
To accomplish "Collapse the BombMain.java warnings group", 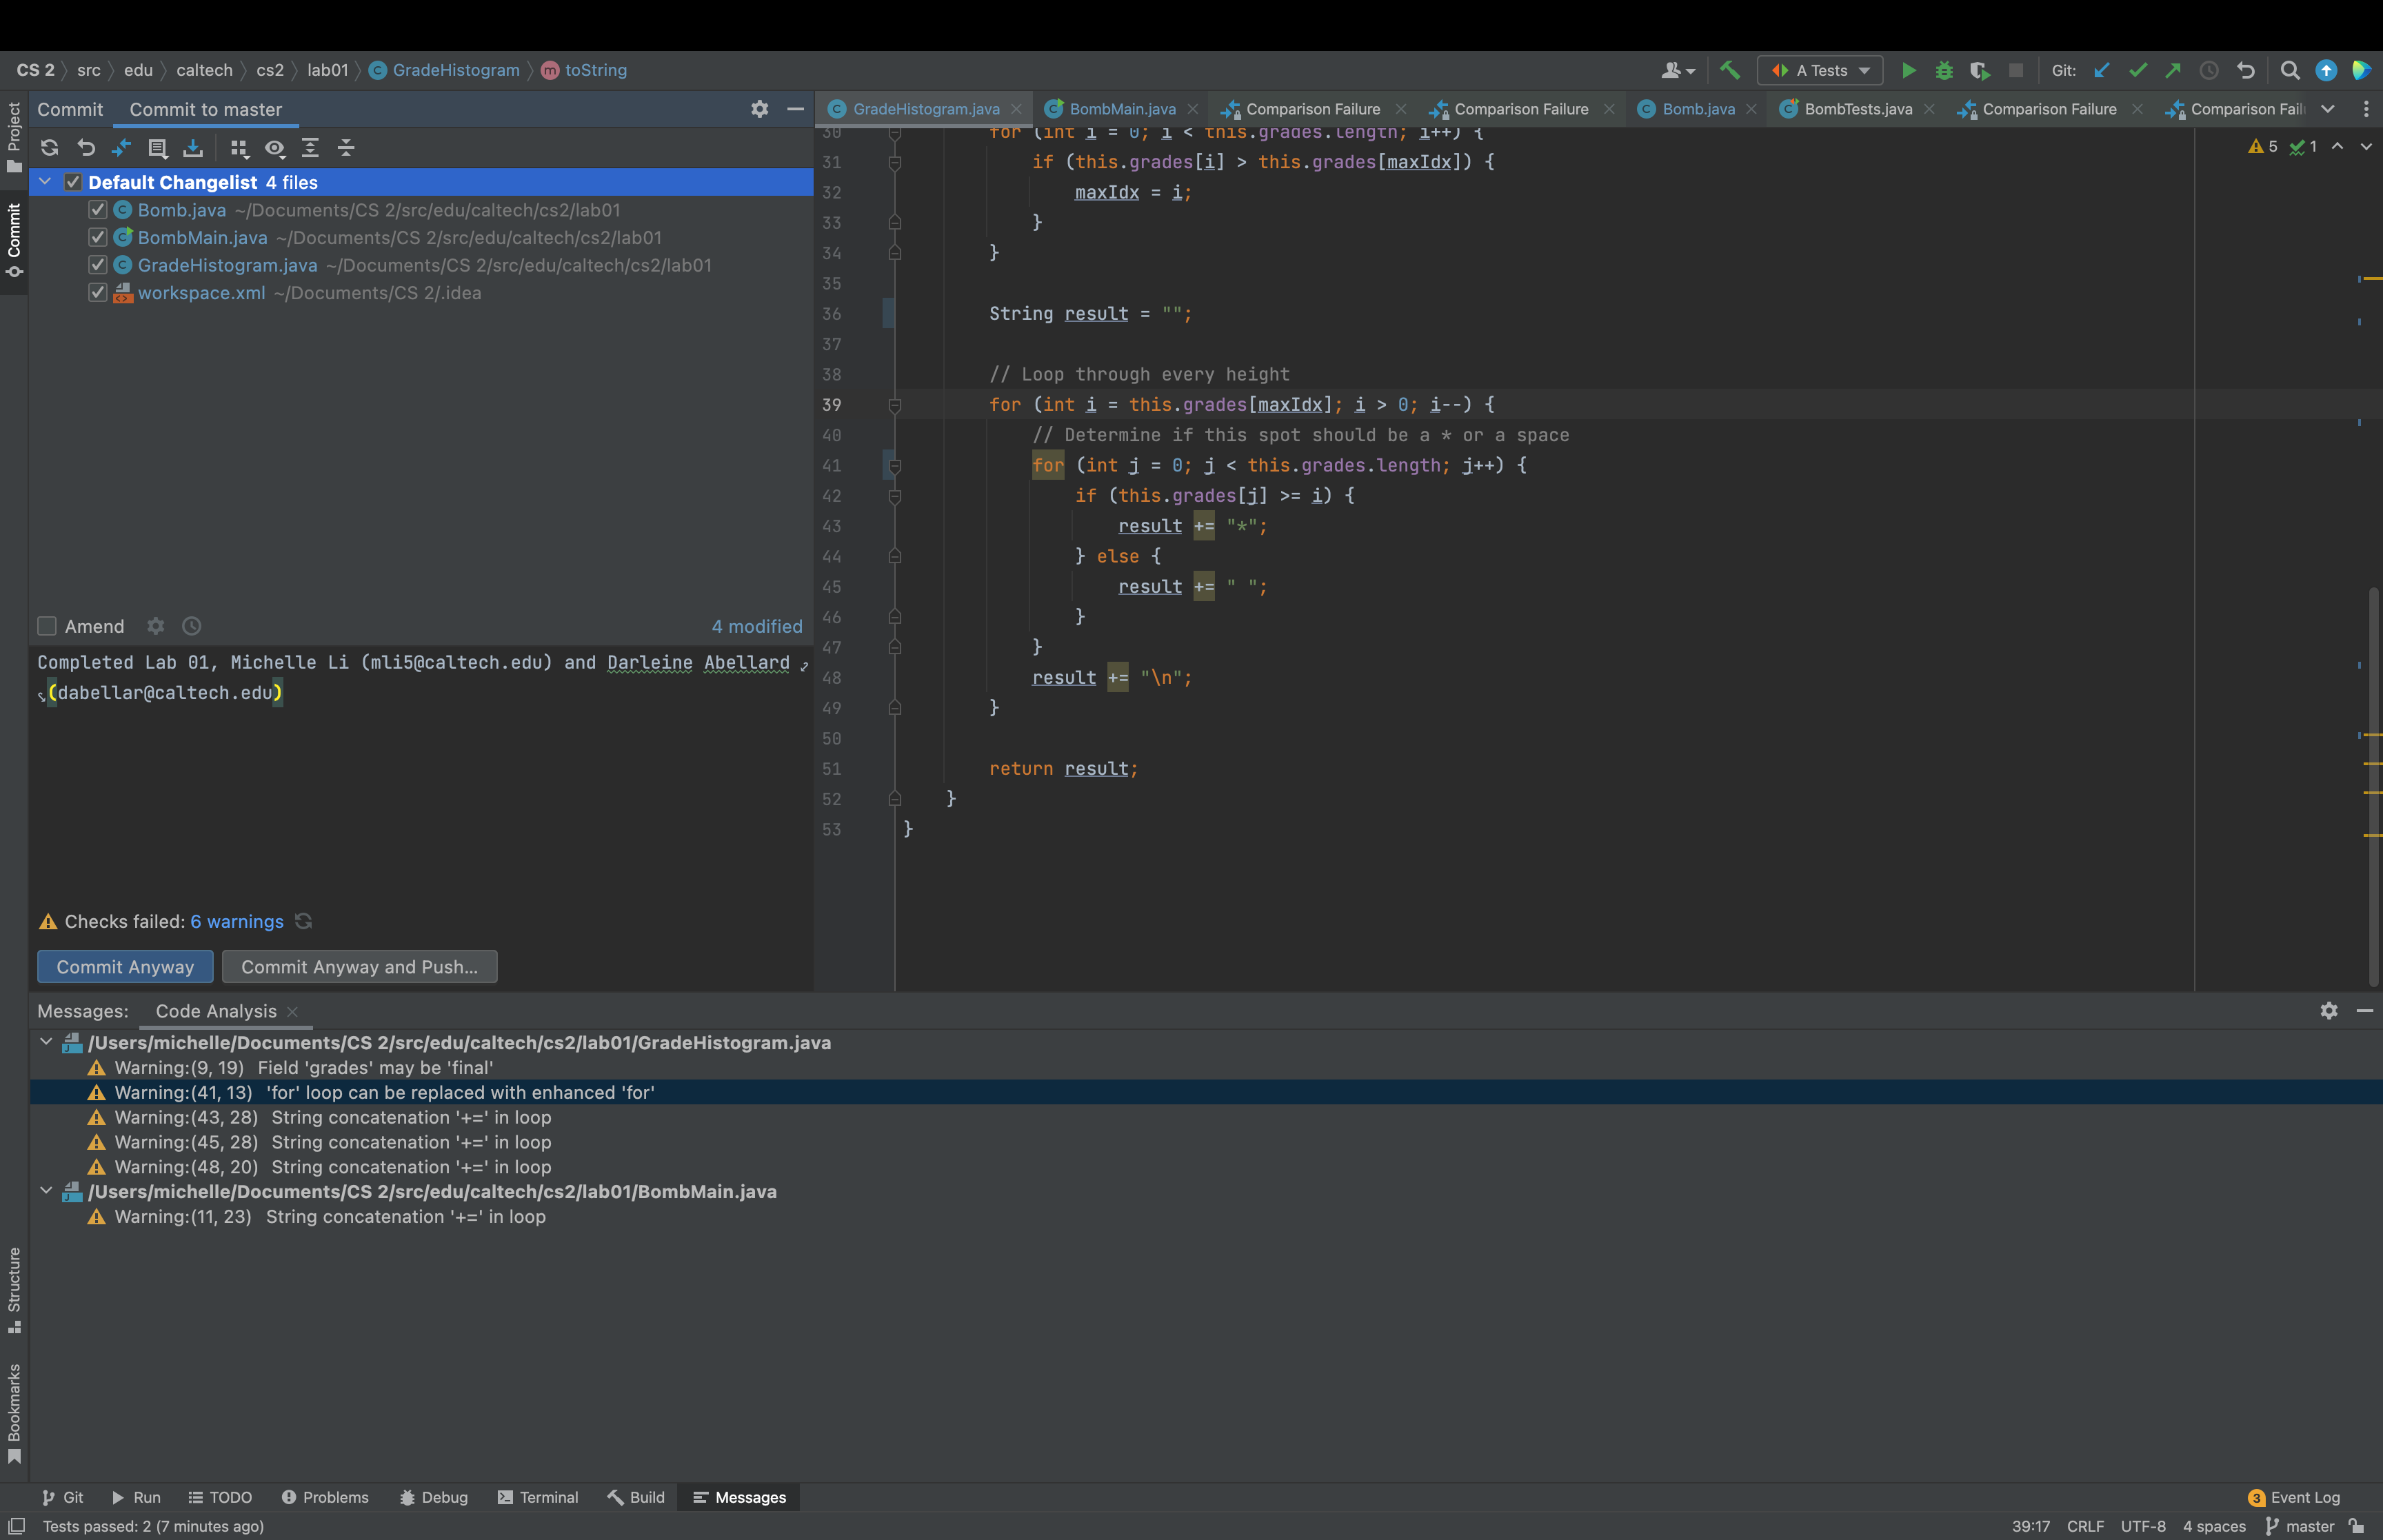I will [x=45, y=1191].
